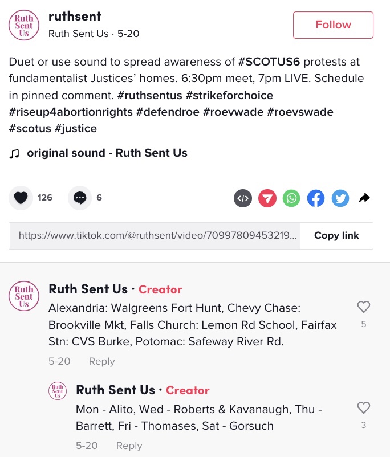
Task: Open comments via speech bubble icon
Action: [x=80, y=198]
